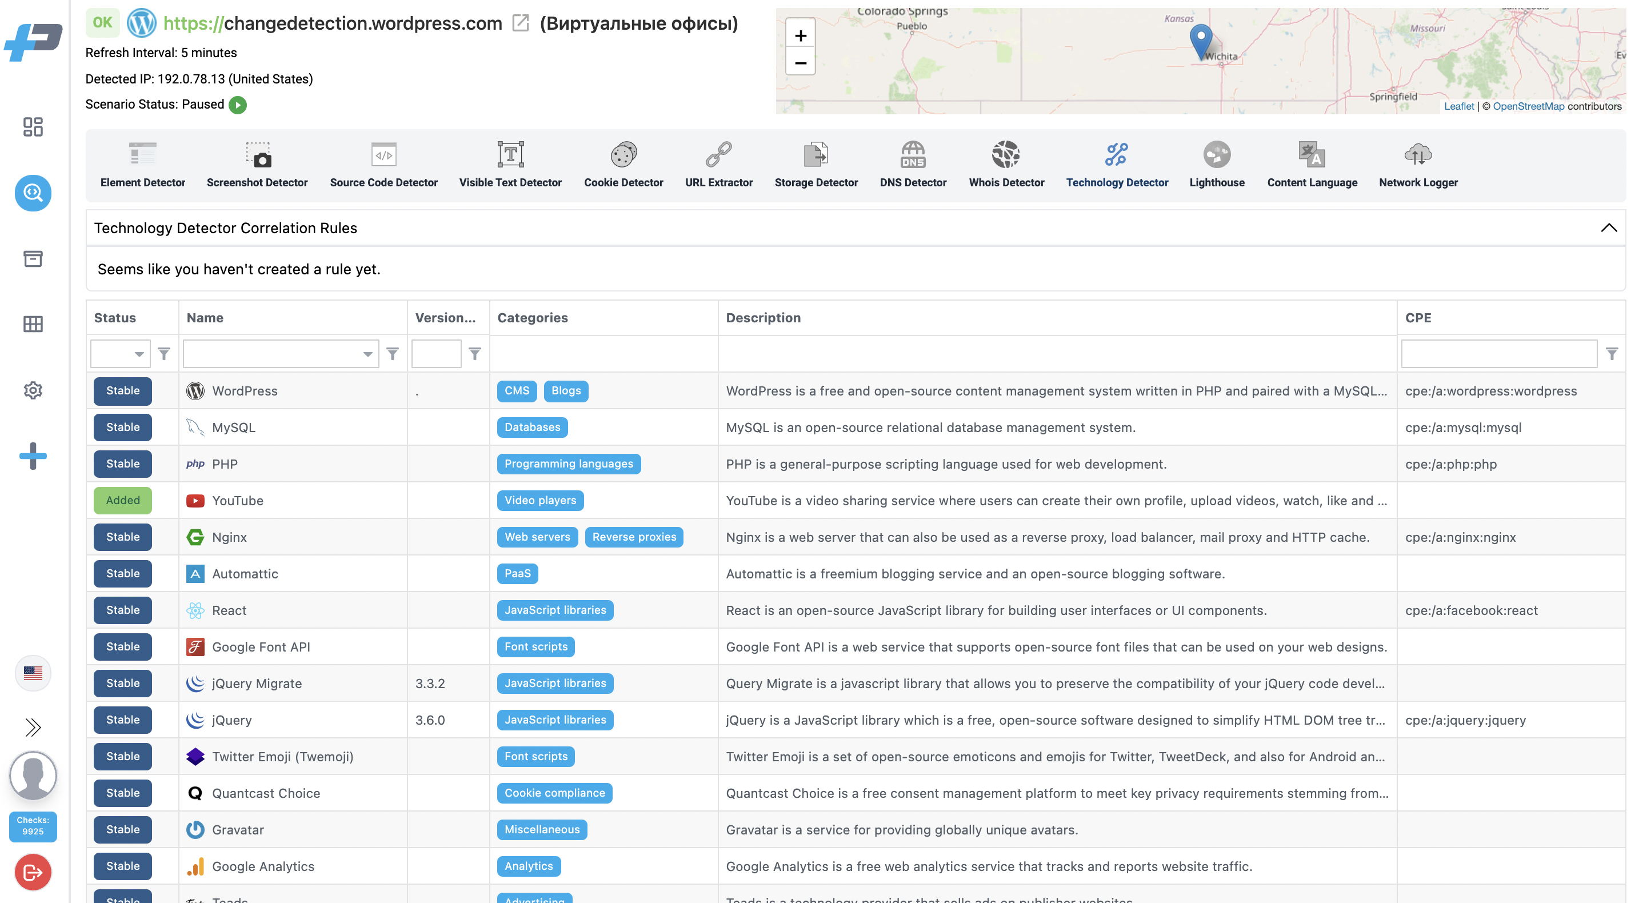This screenshot has height=903, width=1639.
Task: Click the blue plus add icon in sidebar
Action: click(x=33, y=456)
